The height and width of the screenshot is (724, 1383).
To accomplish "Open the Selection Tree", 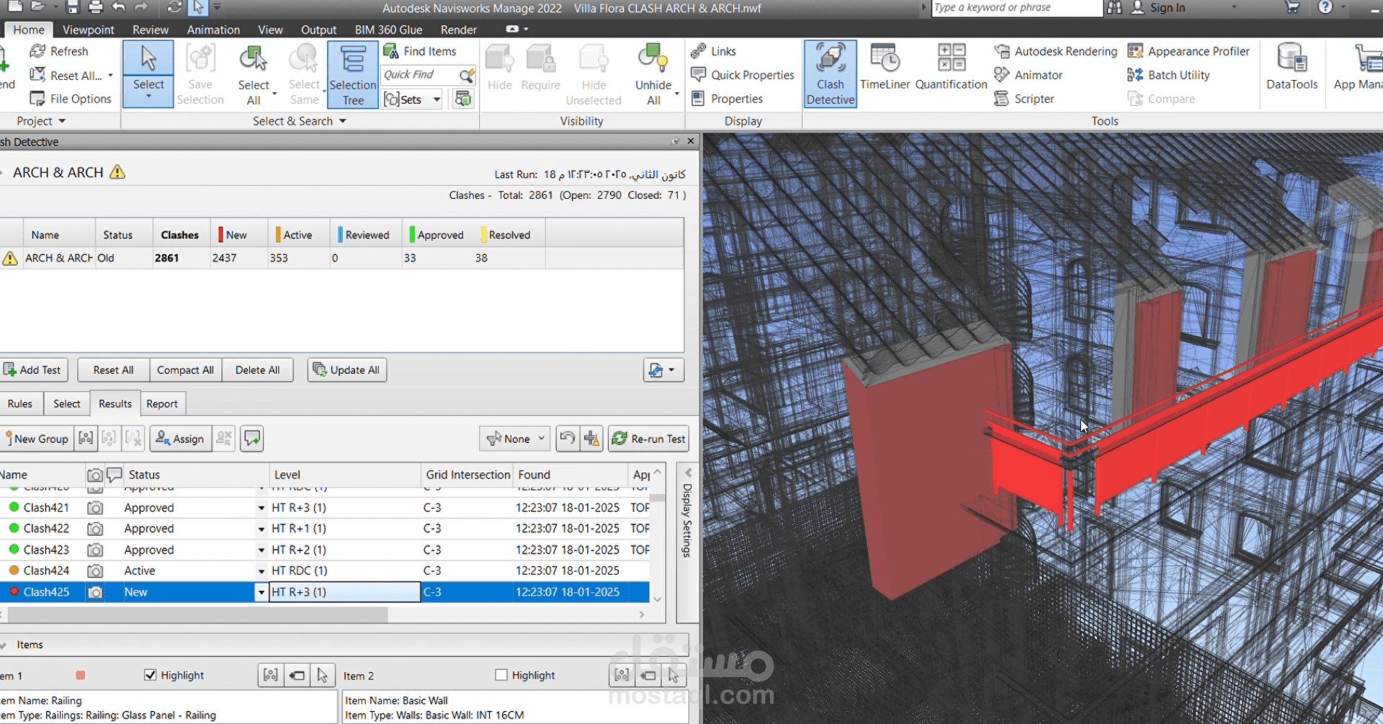I will pyautogui.click(x=352, y=74).
